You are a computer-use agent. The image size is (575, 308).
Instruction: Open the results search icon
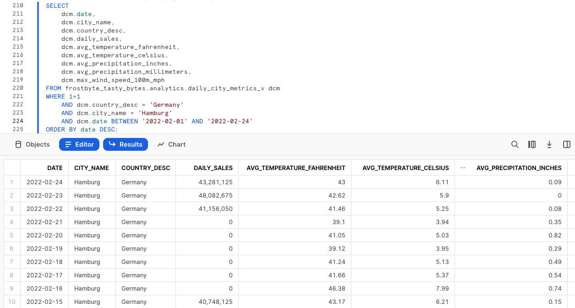515,144
